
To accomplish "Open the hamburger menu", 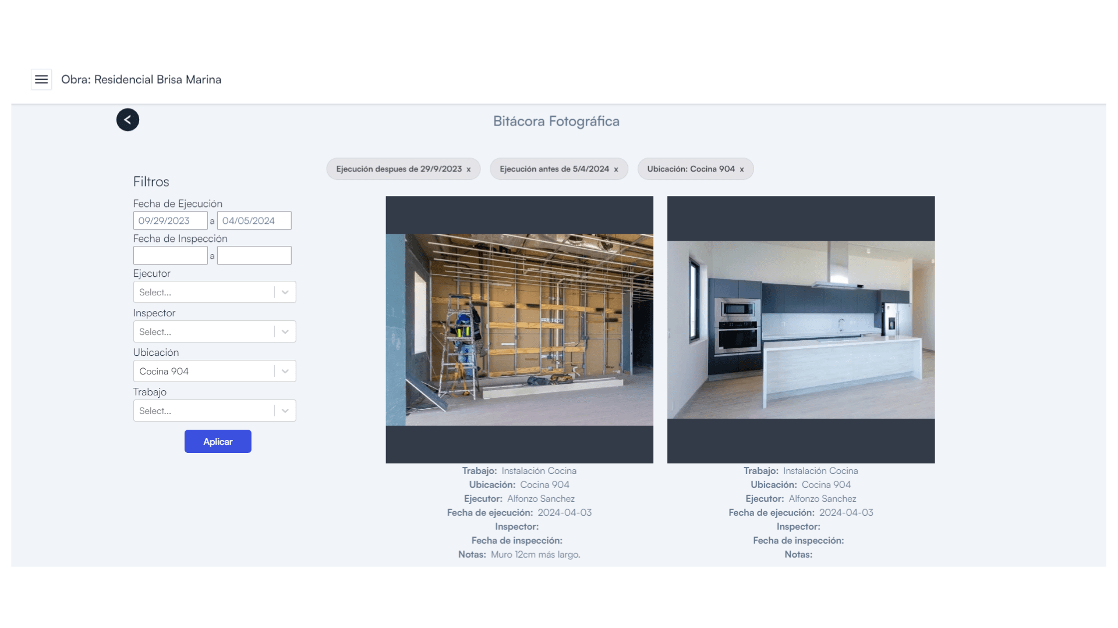I will pos(41,80).
